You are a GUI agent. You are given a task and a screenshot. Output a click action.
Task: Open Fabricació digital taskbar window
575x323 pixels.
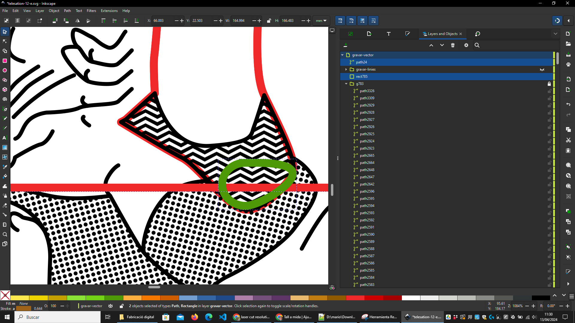click(137, 317)
